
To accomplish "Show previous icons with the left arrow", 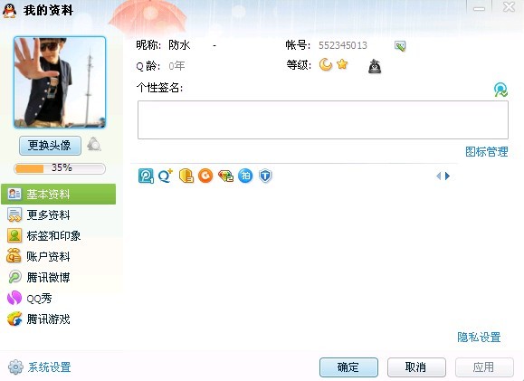I will 438,176.
